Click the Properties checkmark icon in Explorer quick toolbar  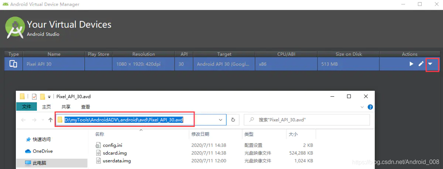pyautogui.click(x=34, y=96)
